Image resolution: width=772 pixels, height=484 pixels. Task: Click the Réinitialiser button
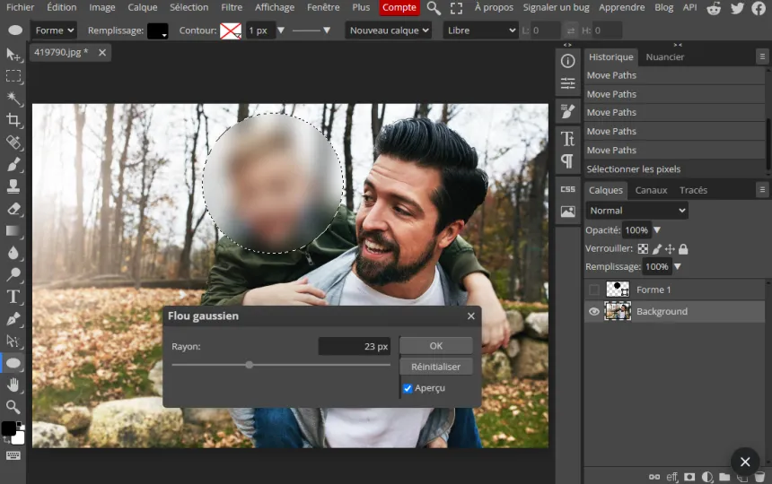[435, 367]
